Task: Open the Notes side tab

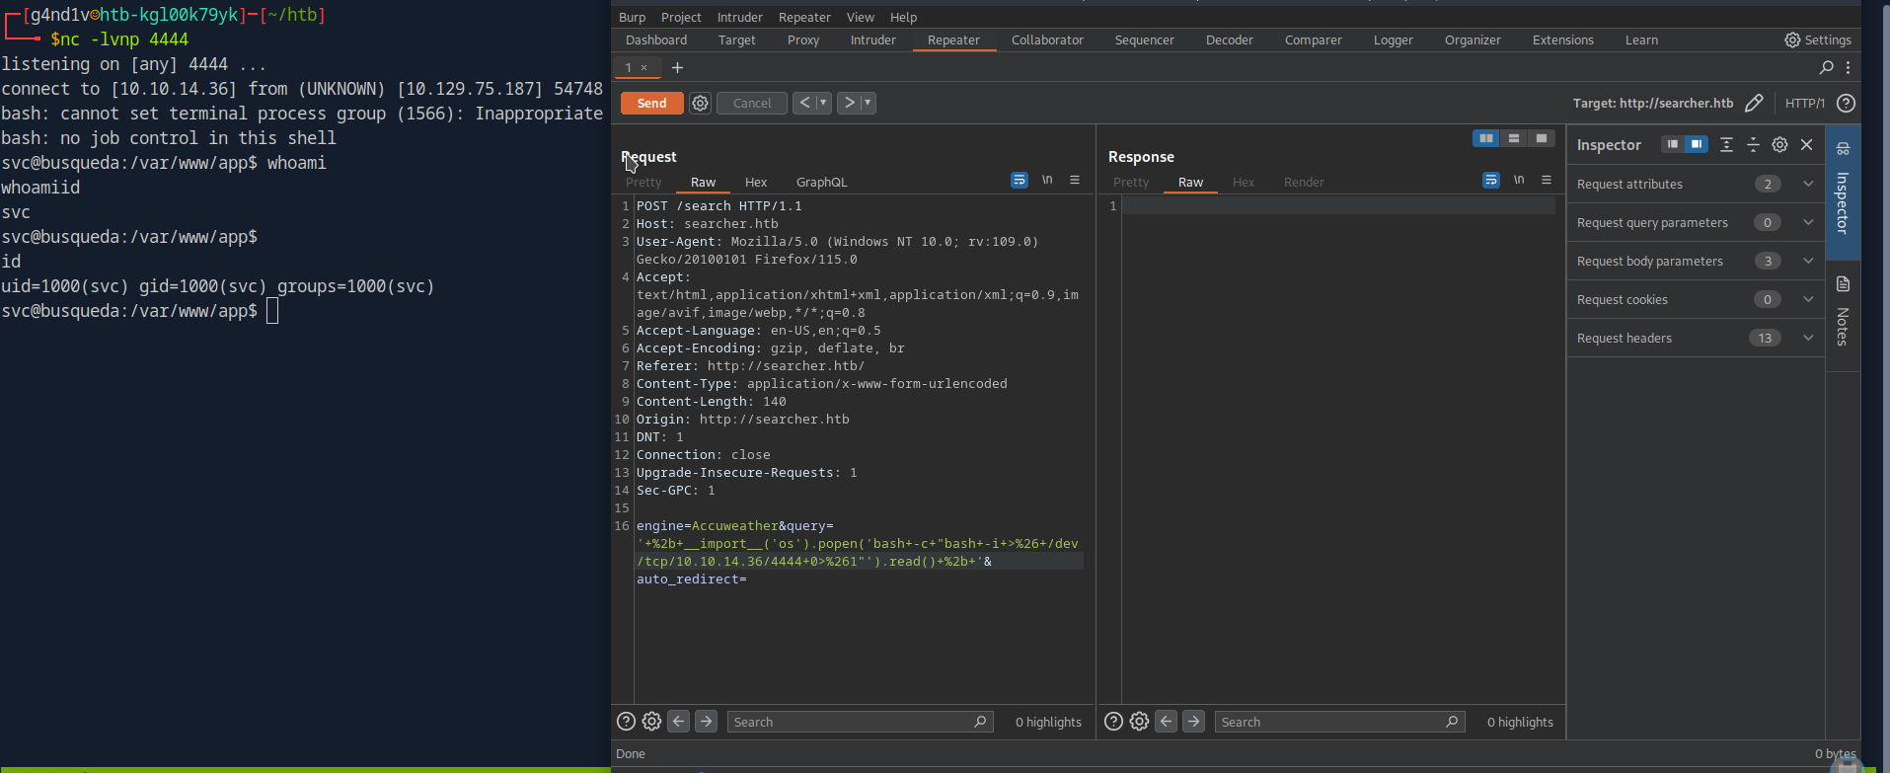Action: 1843,314
